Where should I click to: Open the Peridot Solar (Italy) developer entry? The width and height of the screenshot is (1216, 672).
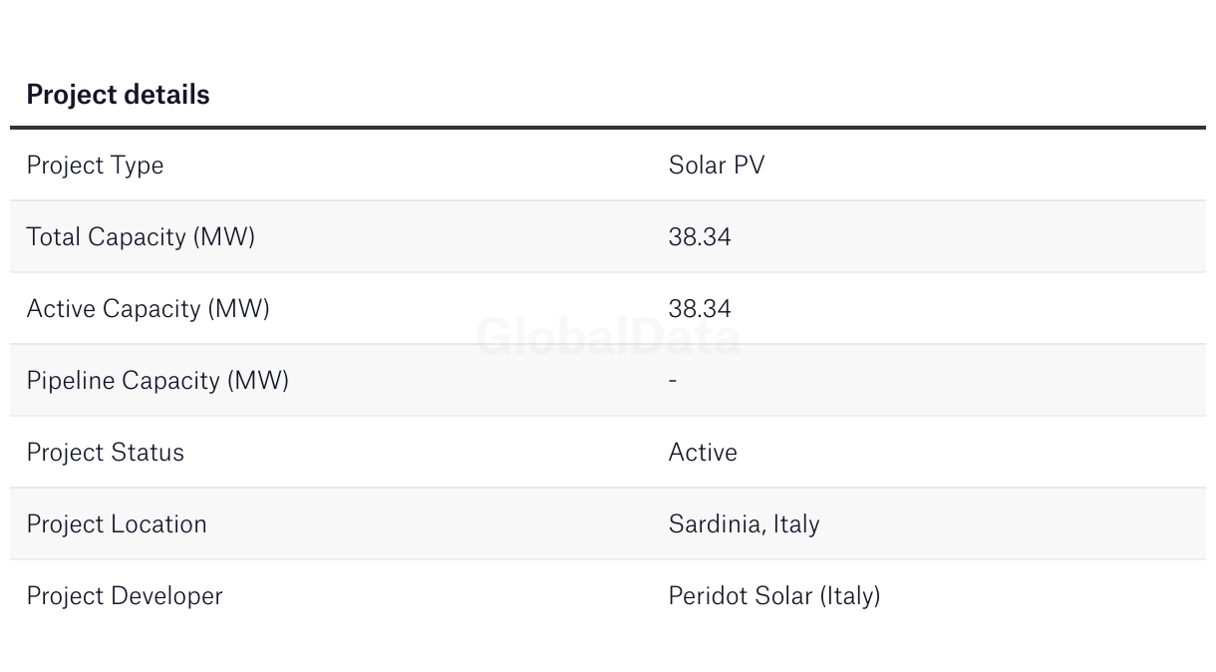774,596
